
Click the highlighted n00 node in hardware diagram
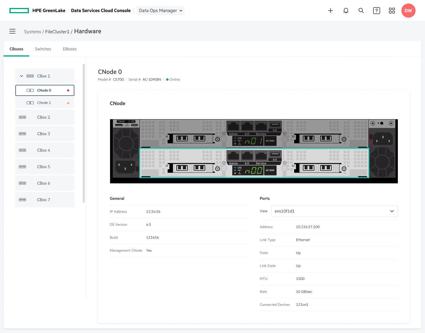254,163
